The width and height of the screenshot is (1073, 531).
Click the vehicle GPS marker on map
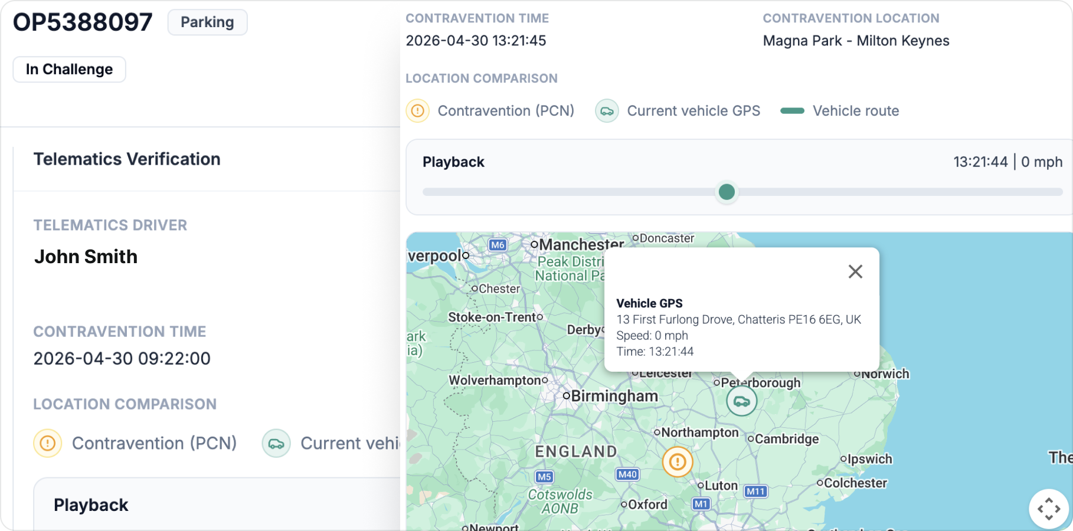[x=742, y=401]
